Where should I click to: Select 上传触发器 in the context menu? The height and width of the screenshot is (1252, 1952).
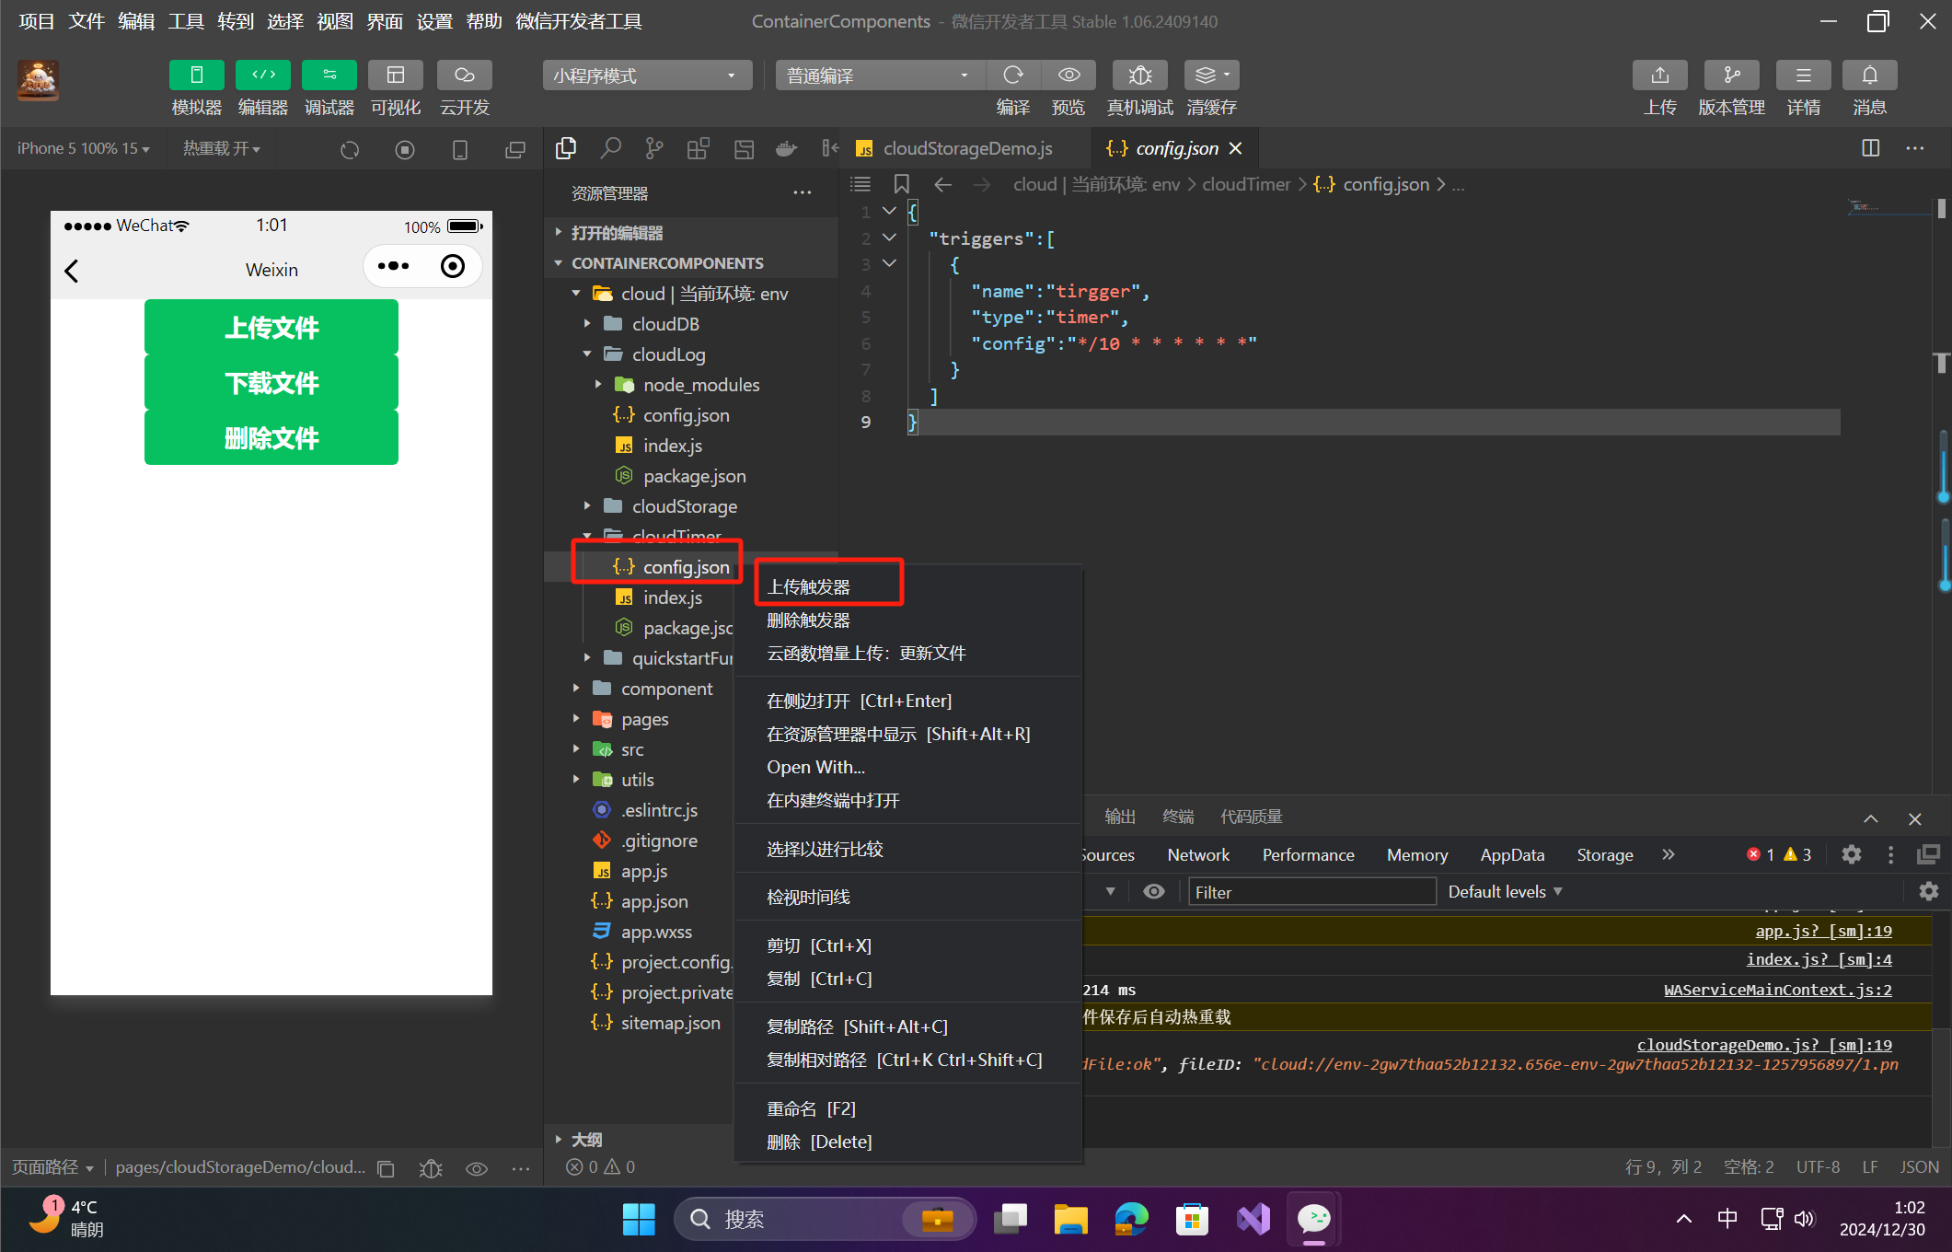(809, 586)
